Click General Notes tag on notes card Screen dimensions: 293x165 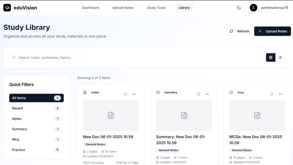coord(95,144)
